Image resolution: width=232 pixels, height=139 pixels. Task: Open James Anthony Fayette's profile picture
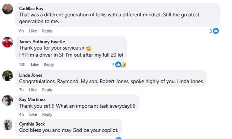pos(7,42)
